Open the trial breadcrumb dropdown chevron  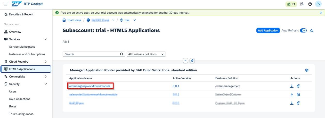pyautogui.click(x=134, y=20)
